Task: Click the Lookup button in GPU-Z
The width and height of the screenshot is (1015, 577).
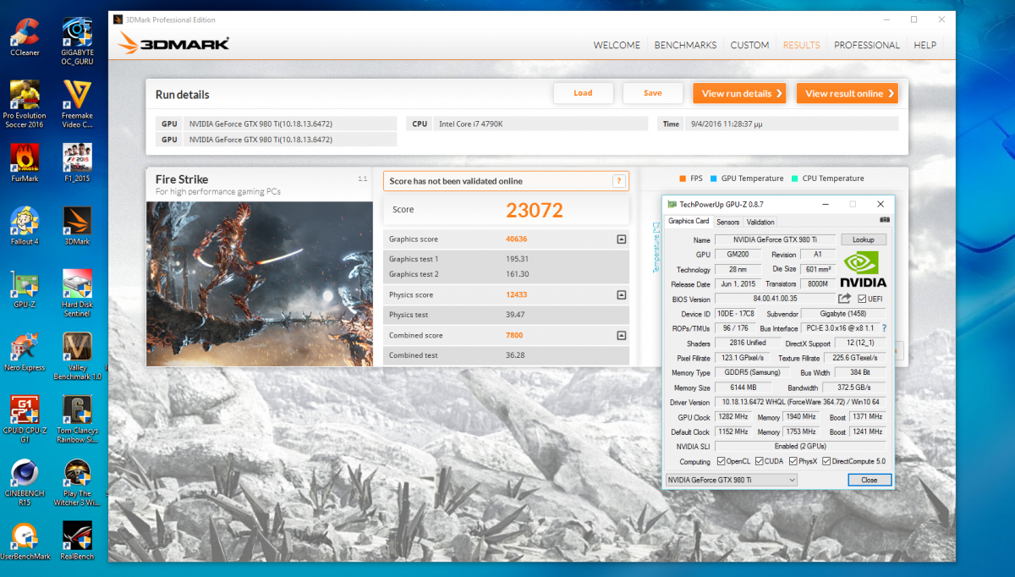Action: [x=864, y=240]
